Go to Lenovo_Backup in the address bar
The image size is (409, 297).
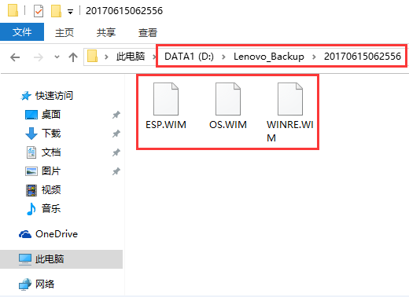pos(269,57)
